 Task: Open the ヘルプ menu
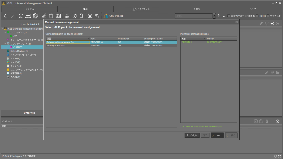coord(253,9)
